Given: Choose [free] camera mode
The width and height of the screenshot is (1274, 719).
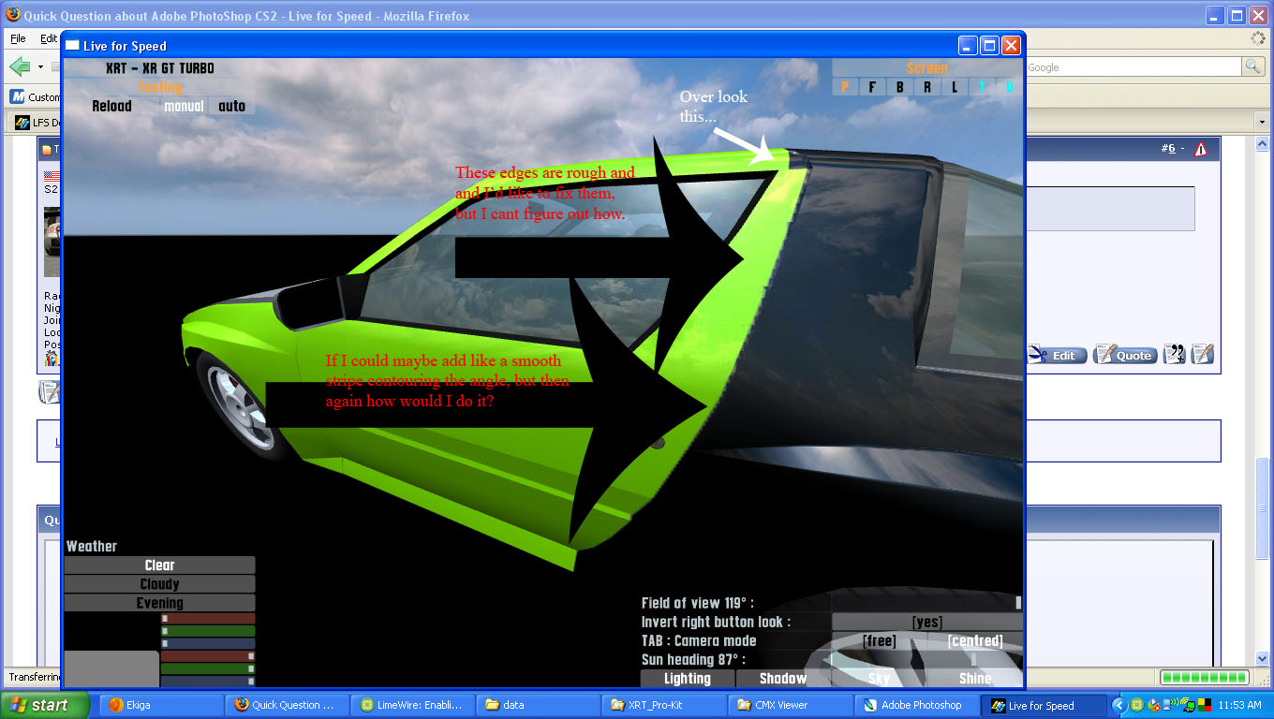Looking at the screenshot, I should click(879, 641).
